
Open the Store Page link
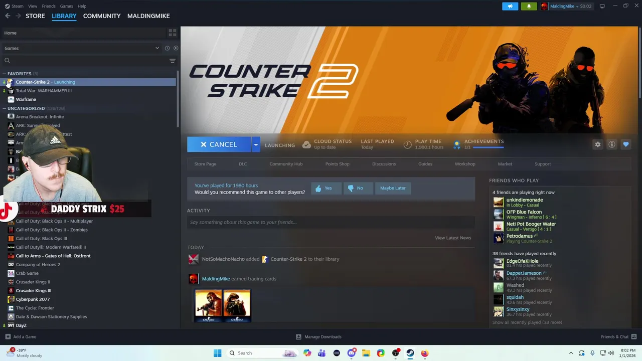[x=205, y=164]
